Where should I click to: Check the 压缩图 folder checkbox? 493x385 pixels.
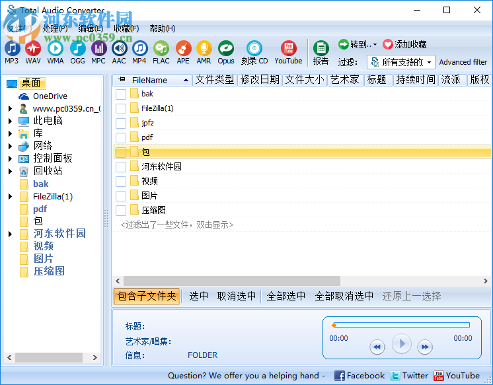121,210
